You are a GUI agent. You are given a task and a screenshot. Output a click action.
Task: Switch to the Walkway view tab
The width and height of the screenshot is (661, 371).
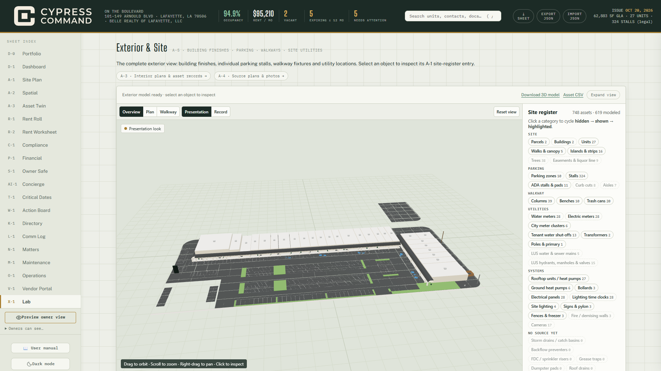coord(168,112)
